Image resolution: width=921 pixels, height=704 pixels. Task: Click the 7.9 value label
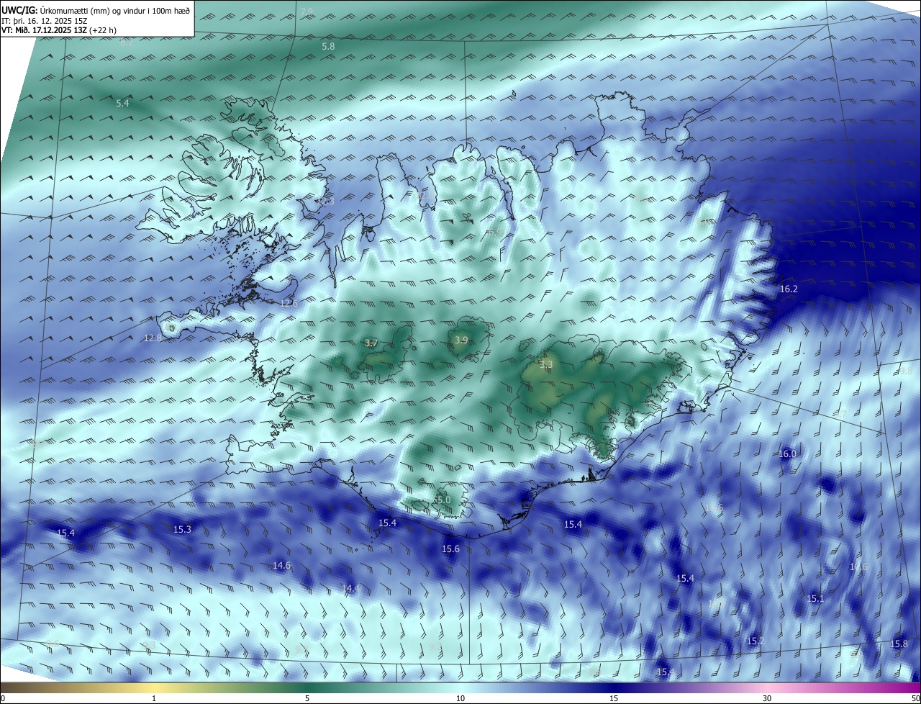[x=307, y=12]
